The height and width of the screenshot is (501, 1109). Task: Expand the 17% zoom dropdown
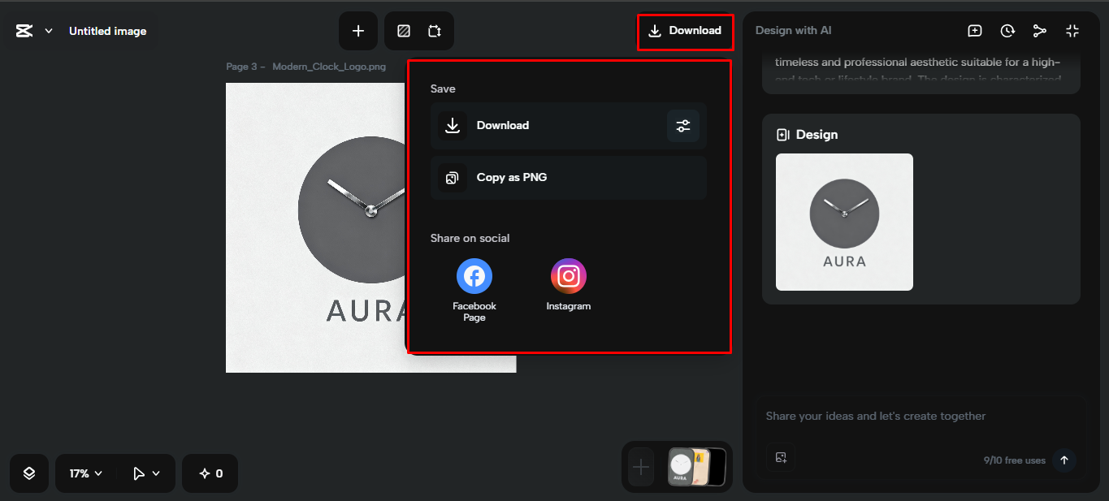84,473
